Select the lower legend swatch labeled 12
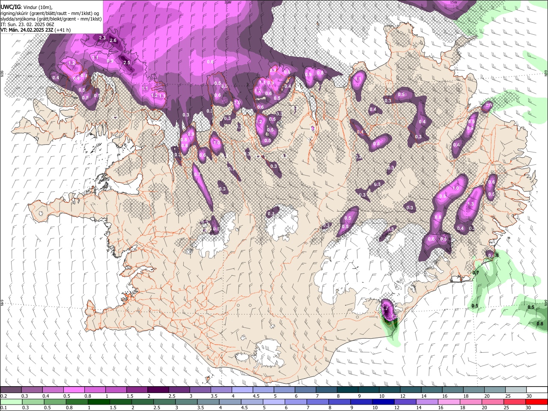Viewport: 548px width, 411px height. (405, 402)
